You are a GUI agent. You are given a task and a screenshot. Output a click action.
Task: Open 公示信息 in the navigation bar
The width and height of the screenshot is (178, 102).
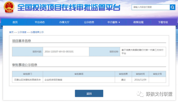(x=89, y=22)
